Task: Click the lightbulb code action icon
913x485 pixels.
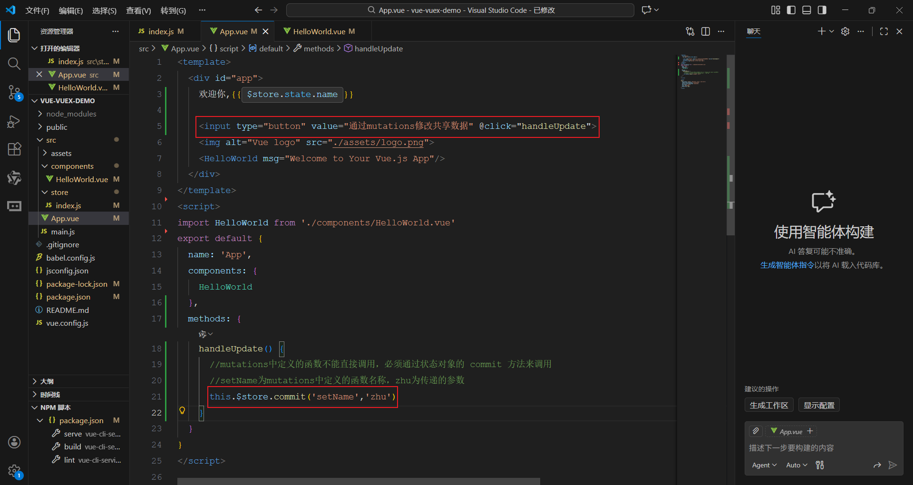Action: pos(182,411)
